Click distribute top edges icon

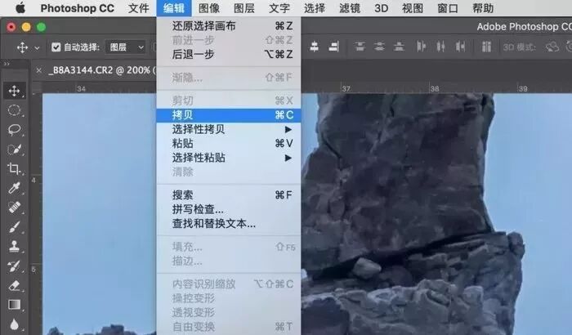(360, 47)
